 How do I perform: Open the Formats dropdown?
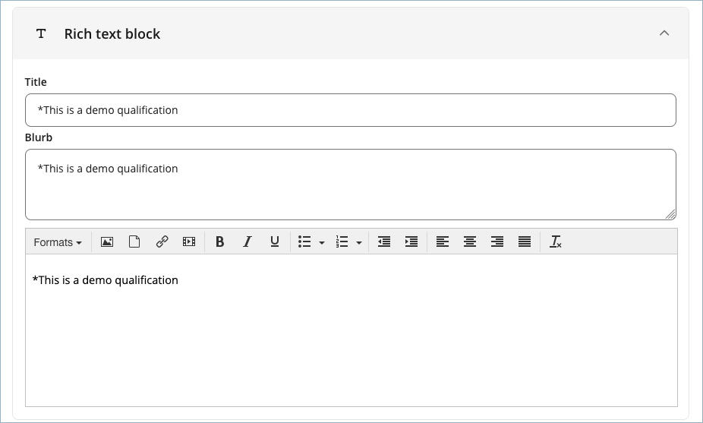(x=58, y=242)
